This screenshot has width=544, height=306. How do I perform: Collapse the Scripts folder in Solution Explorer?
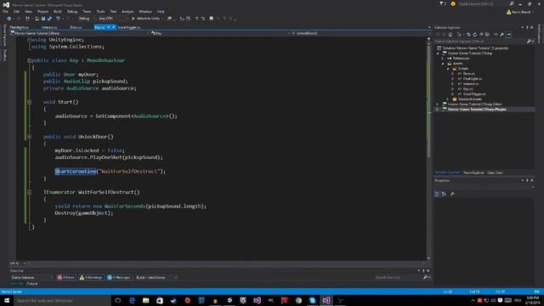pyautogui.click(x=448, y=69)
